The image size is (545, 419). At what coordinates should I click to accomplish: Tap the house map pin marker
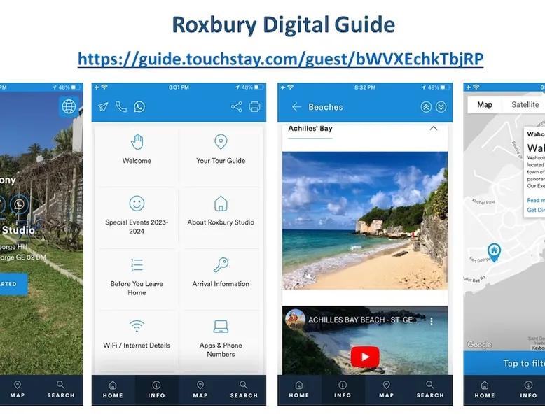coord(494,252)
